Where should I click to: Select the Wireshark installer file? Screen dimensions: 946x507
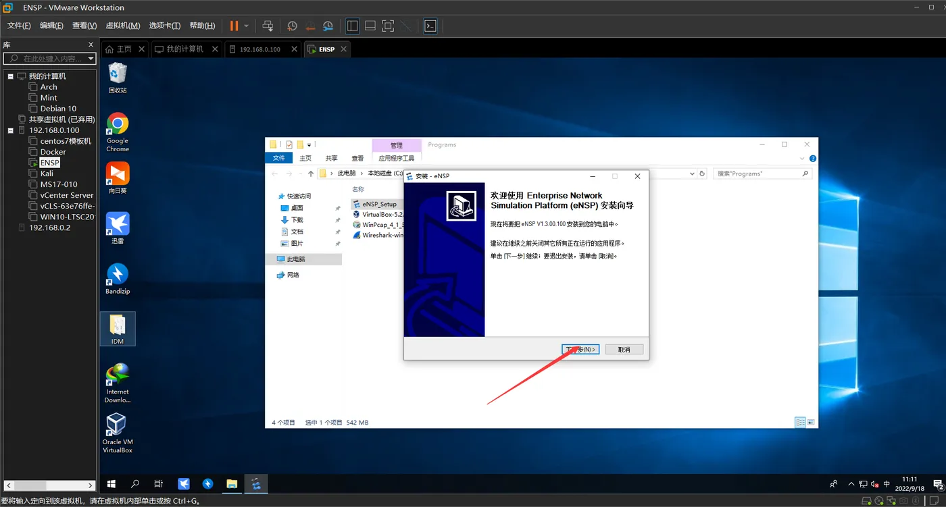pyautogui.click(x=378, y=236)
